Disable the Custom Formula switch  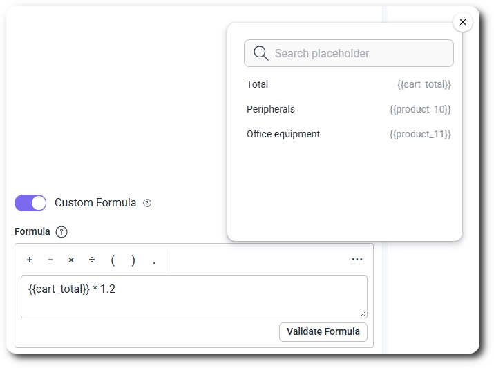click(x=30, y=203)
